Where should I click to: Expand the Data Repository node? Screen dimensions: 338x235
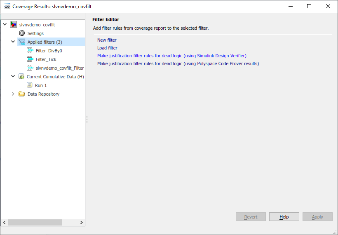tap(13, 94)
